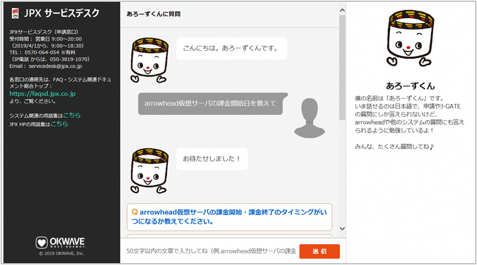The width and height of the screenshot is (477, 265).
Task: Click the OKWAVE heart logo icon
Action: [41, 242]
